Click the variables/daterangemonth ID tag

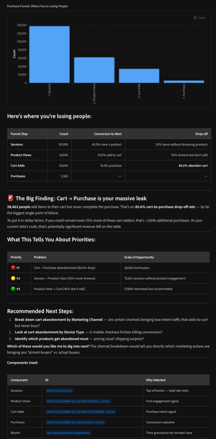coord(68,433)
